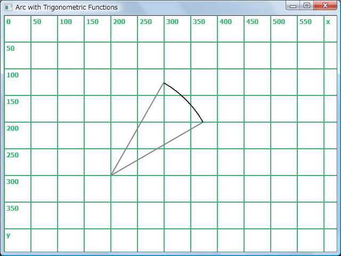Click the x-axis label "0"

click(9, 22)
